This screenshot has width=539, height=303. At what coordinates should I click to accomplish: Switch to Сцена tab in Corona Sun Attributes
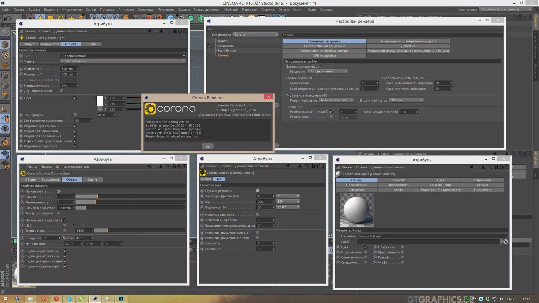click(92, 180)
